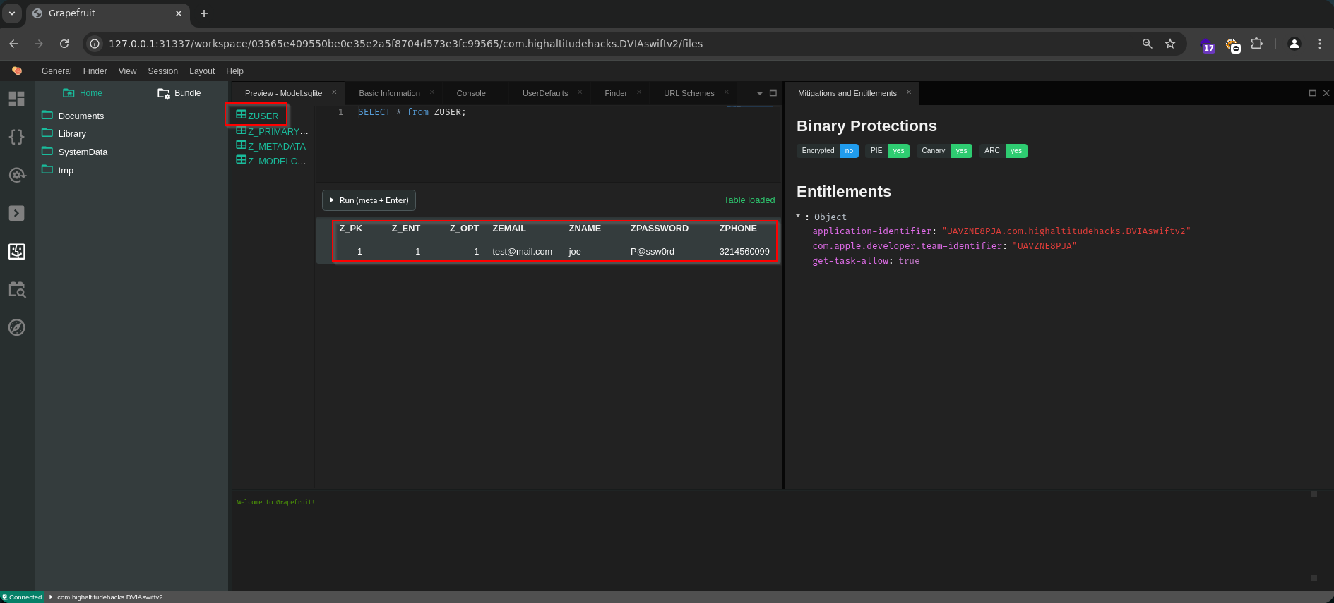Open the dashboard icon in the sidebar
Viewport: 1334px width, 603px height.
point(17,99)
